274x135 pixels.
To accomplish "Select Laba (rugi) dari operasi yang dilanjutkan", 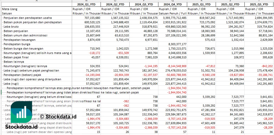I will [32, 79].
